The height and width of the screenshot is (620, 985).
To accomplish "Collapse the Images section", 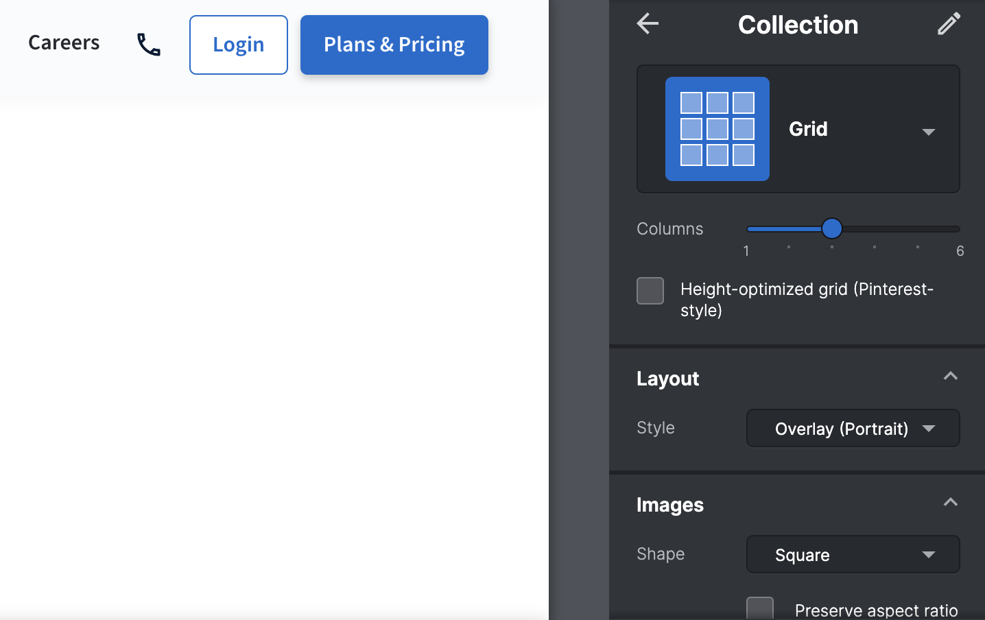I will point(951,502).
